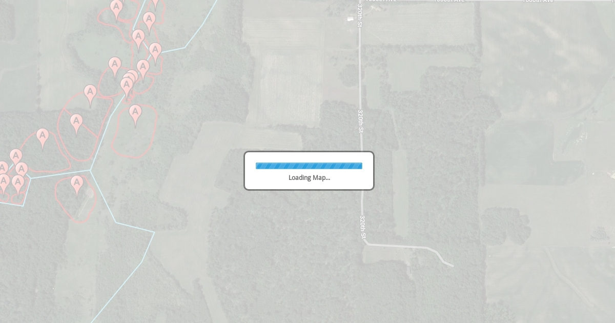Select the lone A marker inside the large oval outline

pos(135,115)
